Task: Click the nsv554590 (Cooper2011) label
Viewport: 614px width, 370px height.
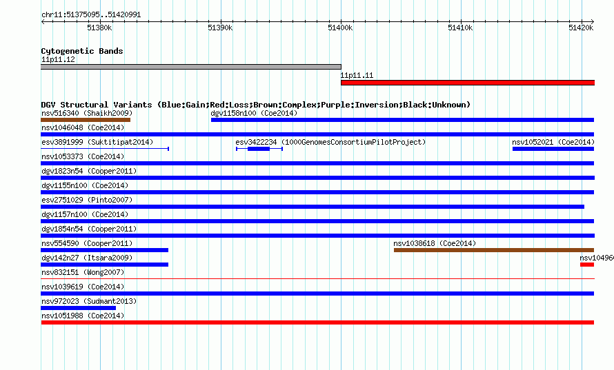Action: tap(87, 243)
